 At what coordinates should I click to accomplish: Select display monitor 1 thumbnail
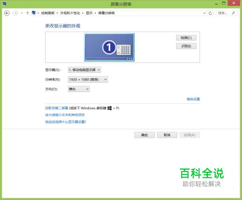point(109,47)
